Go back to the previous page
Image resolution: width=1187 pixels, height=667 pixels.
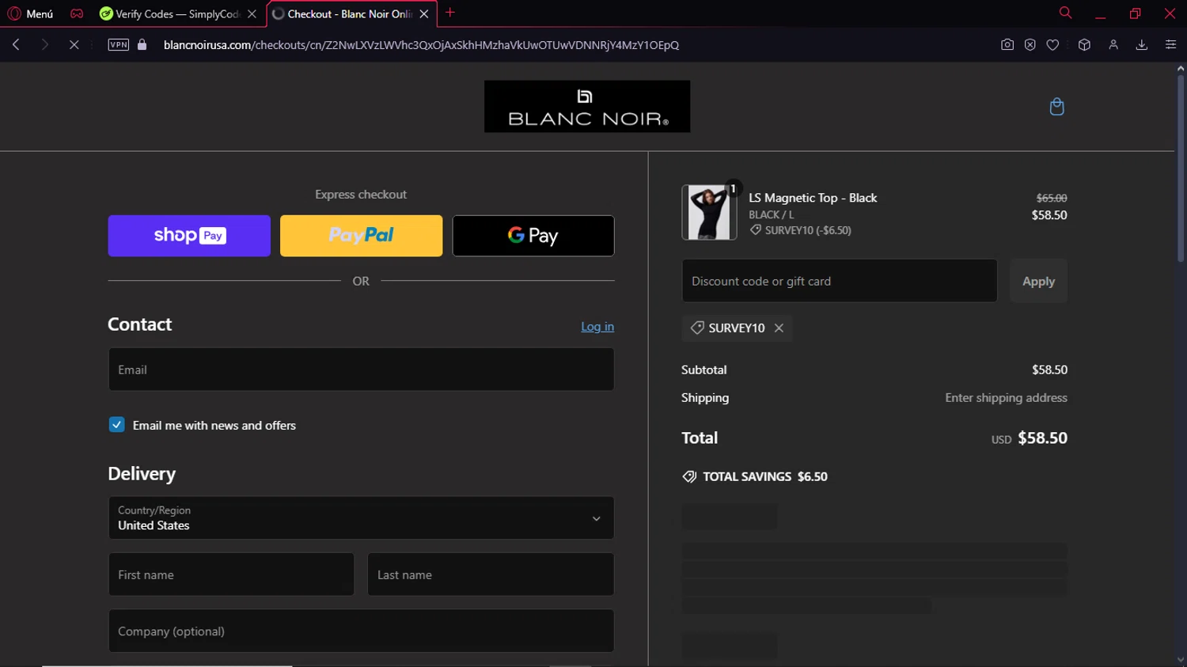click(17, 45)
